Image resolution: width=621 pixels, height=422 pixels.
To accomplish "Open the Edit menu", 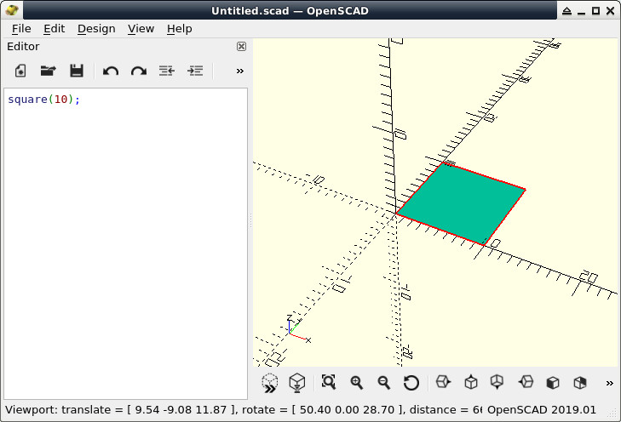I will coord(55,29).
